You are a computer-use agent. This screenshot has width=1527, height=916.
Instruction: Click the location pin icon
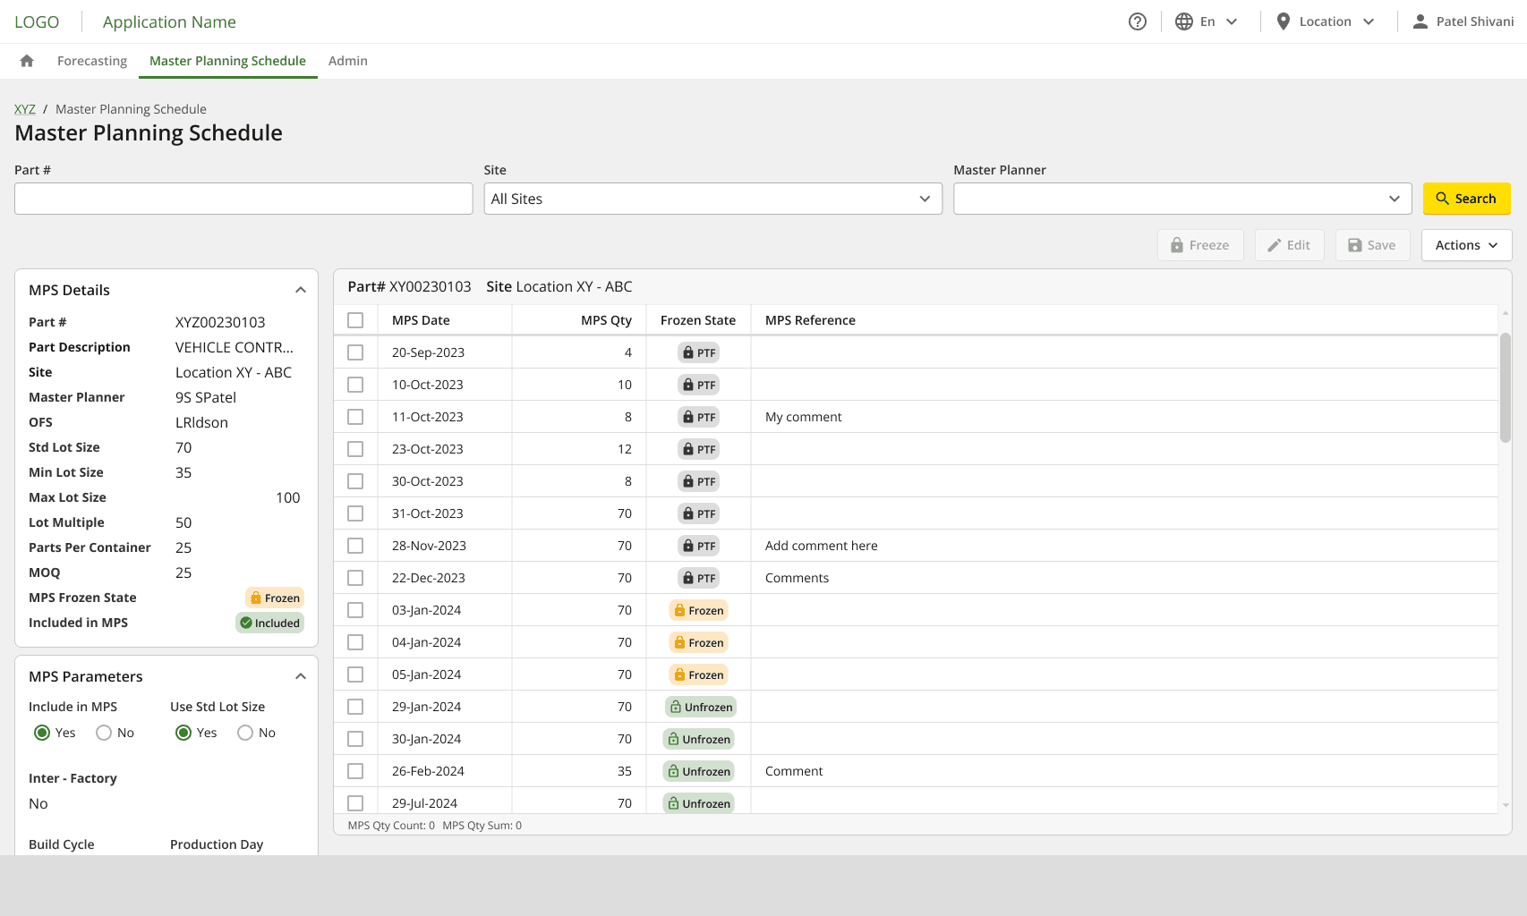[1284, 21]
